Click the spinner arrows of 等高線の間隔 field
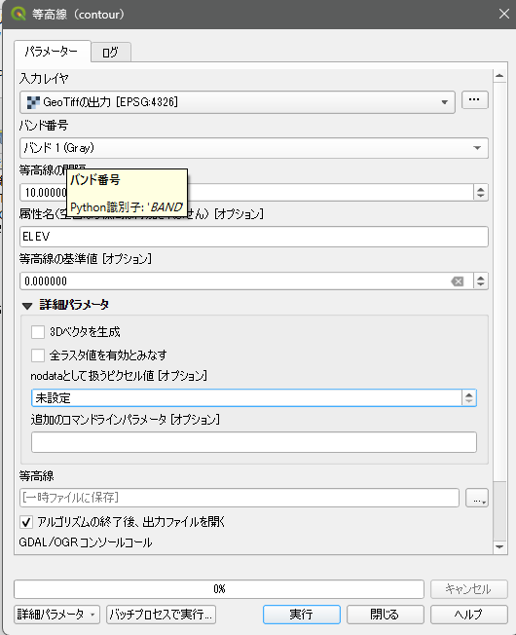This screenshot has width=516, height=635. [x=480, y=192]
